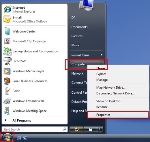Click the "Welcome Center" label

pos(24,31)
